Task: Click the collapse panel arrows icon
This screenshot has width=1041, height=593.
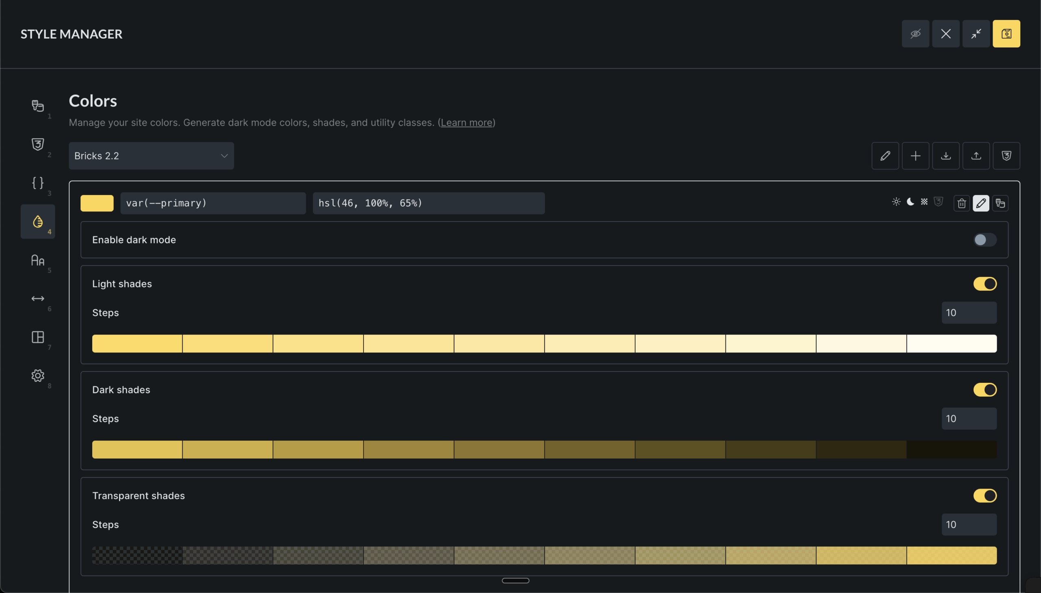Action: 976,34
